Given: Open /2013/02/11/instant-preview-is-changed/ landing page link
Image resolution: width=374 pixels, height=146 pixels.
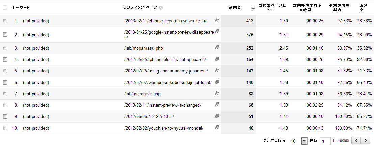Looking at the screenshot, I should 162,105.
